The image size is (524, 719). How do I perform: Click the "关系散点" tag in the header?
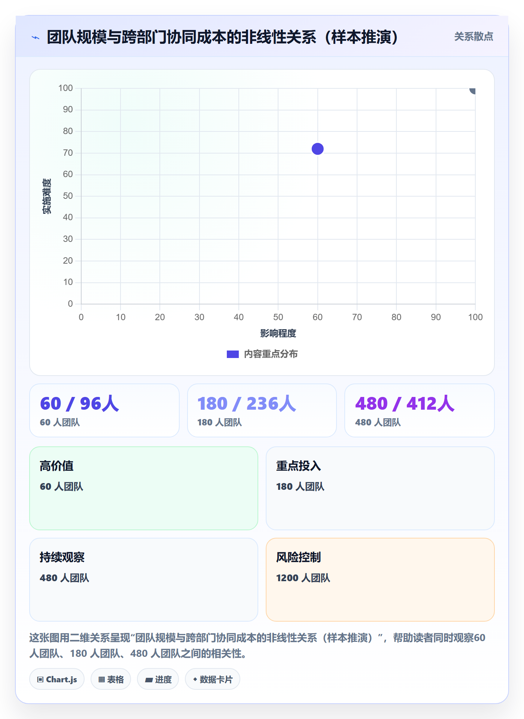(473, 37)
